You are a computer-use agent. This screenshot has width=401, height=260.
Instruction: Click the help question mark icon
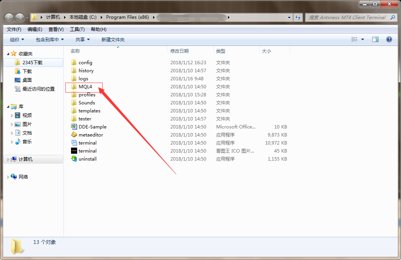[x=389, y=39]
